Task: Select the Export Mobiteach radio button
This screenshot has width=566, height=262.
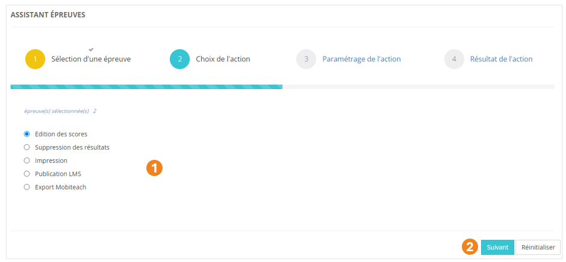Action: 26,187
